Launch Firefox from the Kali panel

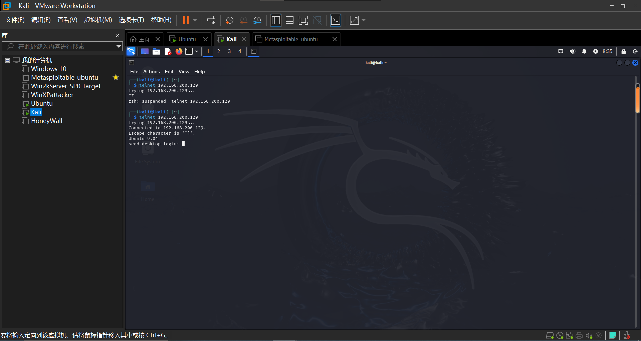click(179, 51)
